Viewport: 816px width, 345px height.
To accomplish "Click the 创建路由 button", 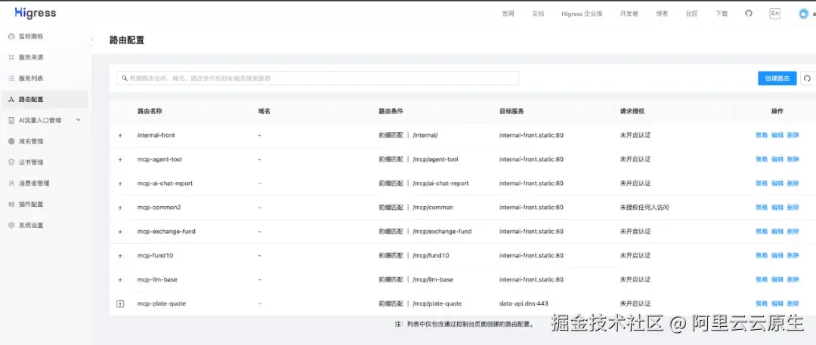I will tap(777, 78).
